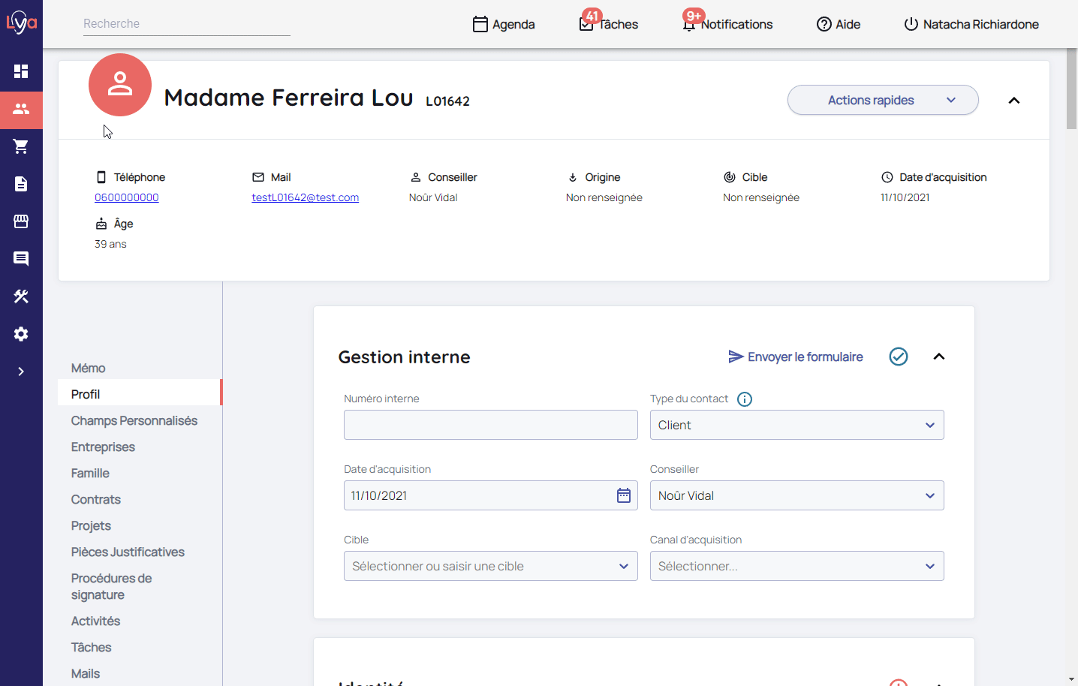Click the email testL01642@test.com link
1078x686 pixels.
305,197
